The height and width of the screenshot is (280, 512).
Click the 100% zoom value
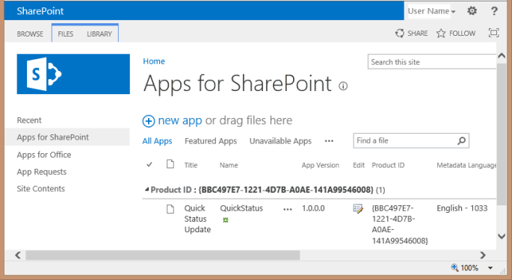pyautogui.click(x=469, y=268)
